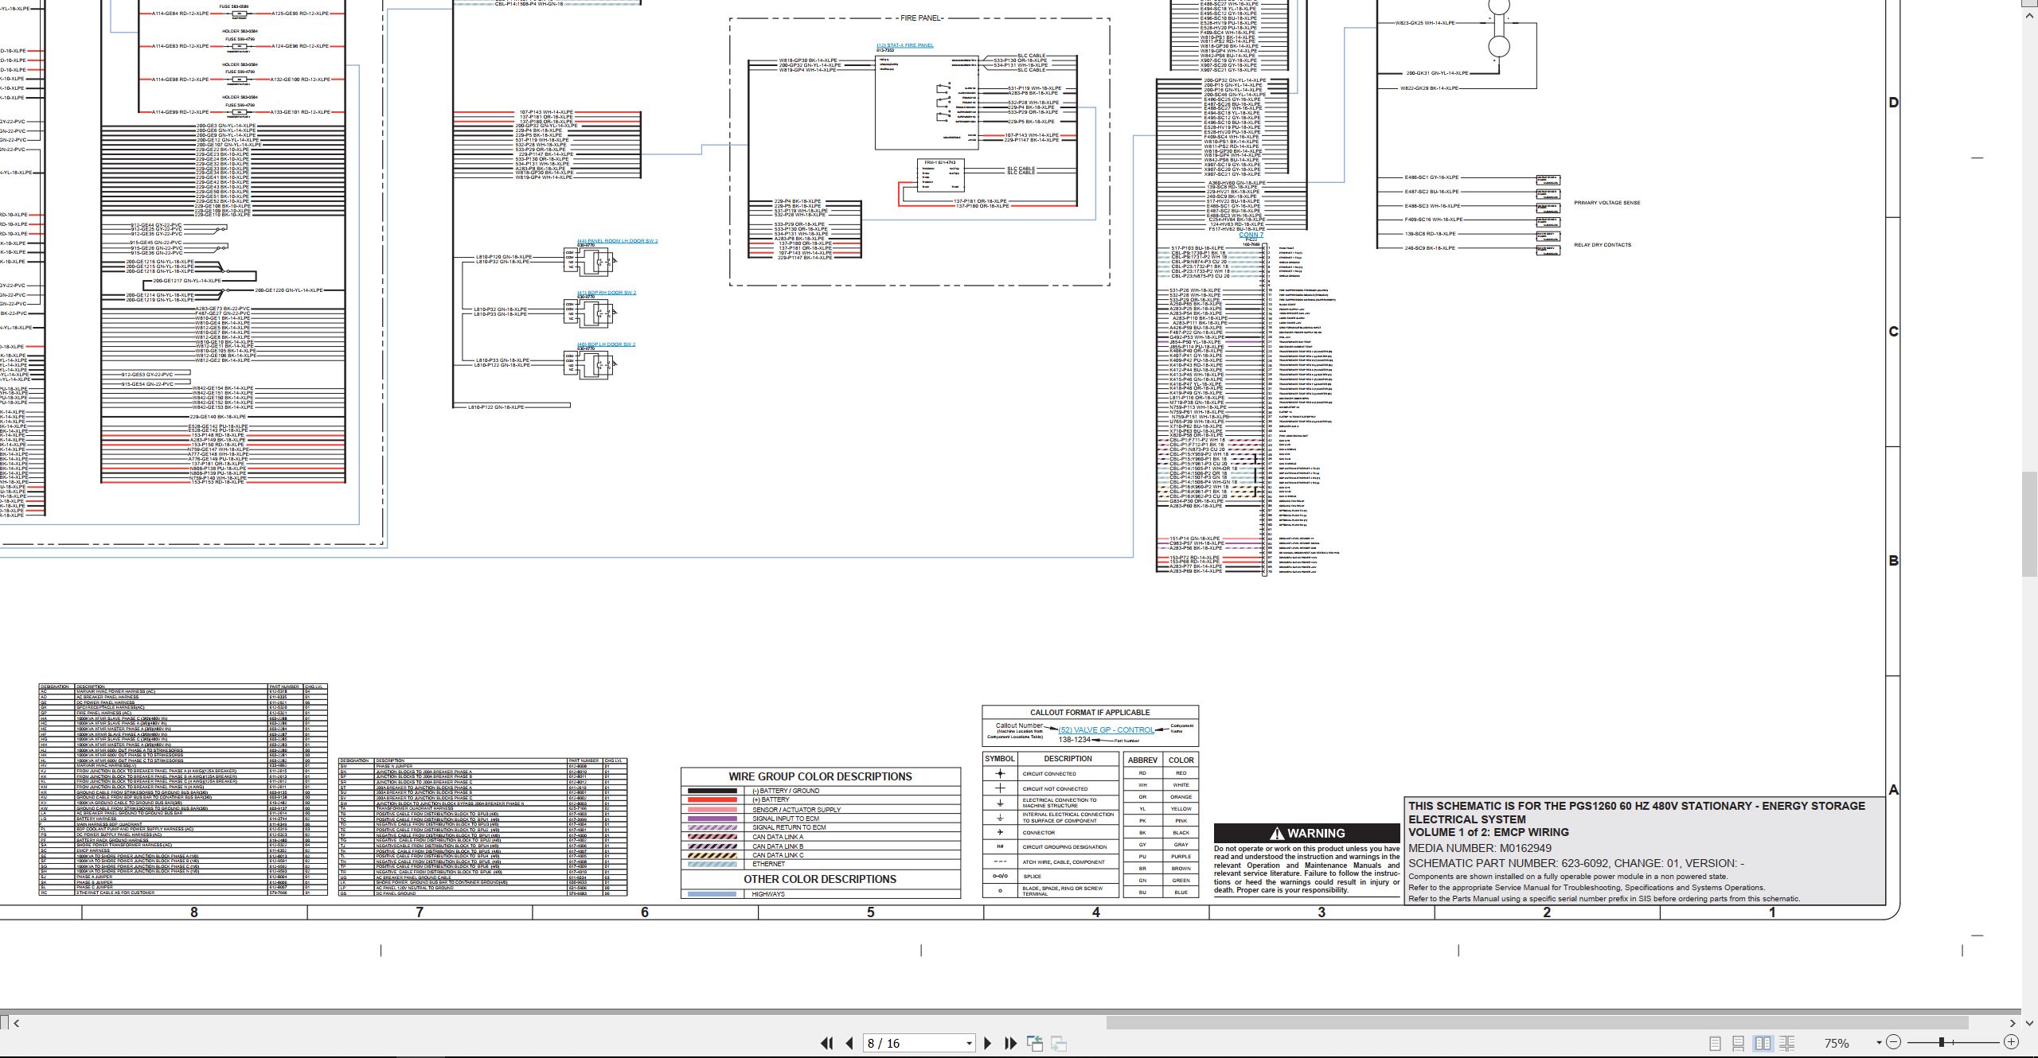
Task: Click the go to next view icon
Action: (x=1059, y=1043)
